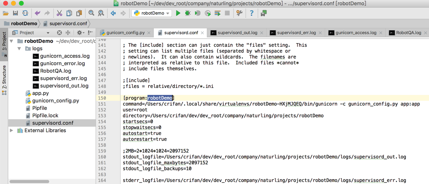
Task: Click the Collapse All icon in Project panel
Action: 68,33
